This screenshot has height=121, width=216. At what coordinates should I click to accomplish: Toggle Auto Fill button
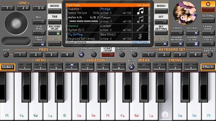coord(131,67)
